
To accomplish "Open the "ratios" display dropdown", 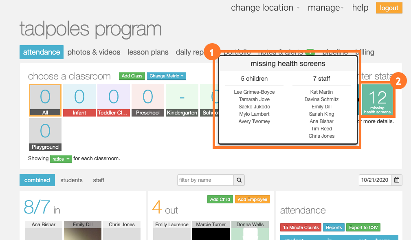I will pos(61,159).
